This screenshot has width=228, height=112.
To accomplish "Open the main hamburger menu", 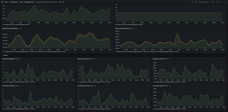I will pos(2,2).
